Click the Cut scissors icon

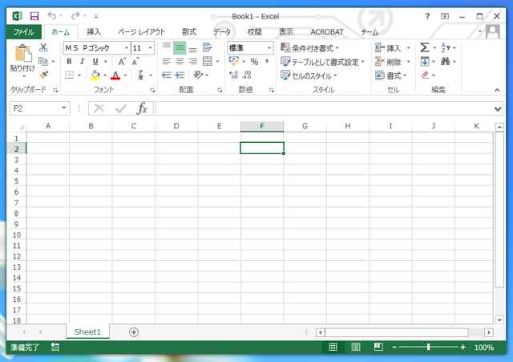click(43, 48)
